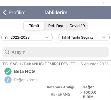Open the Beta HCG test result

24,71
